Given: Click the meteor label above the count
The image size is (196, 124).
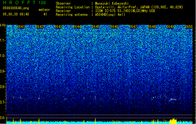Looking at the screenshot, I should tap(44, 10).
